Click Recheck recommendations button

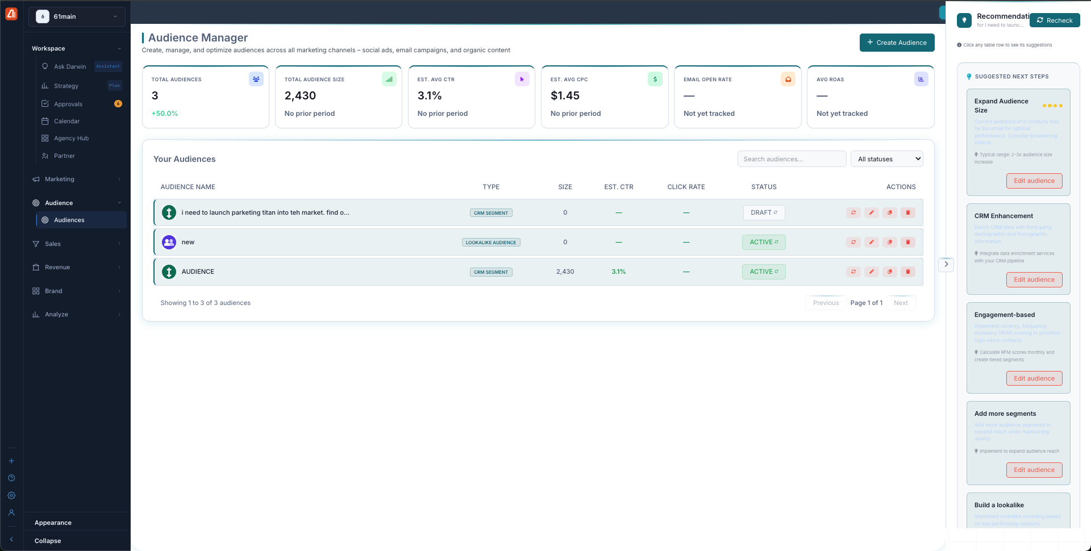coord(1055,20)
